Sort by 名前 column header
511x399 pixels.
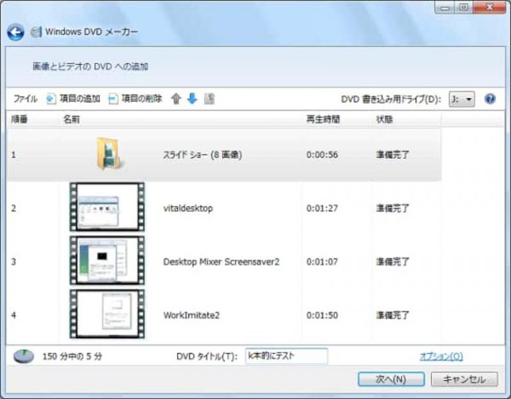(x=72, y=119)
